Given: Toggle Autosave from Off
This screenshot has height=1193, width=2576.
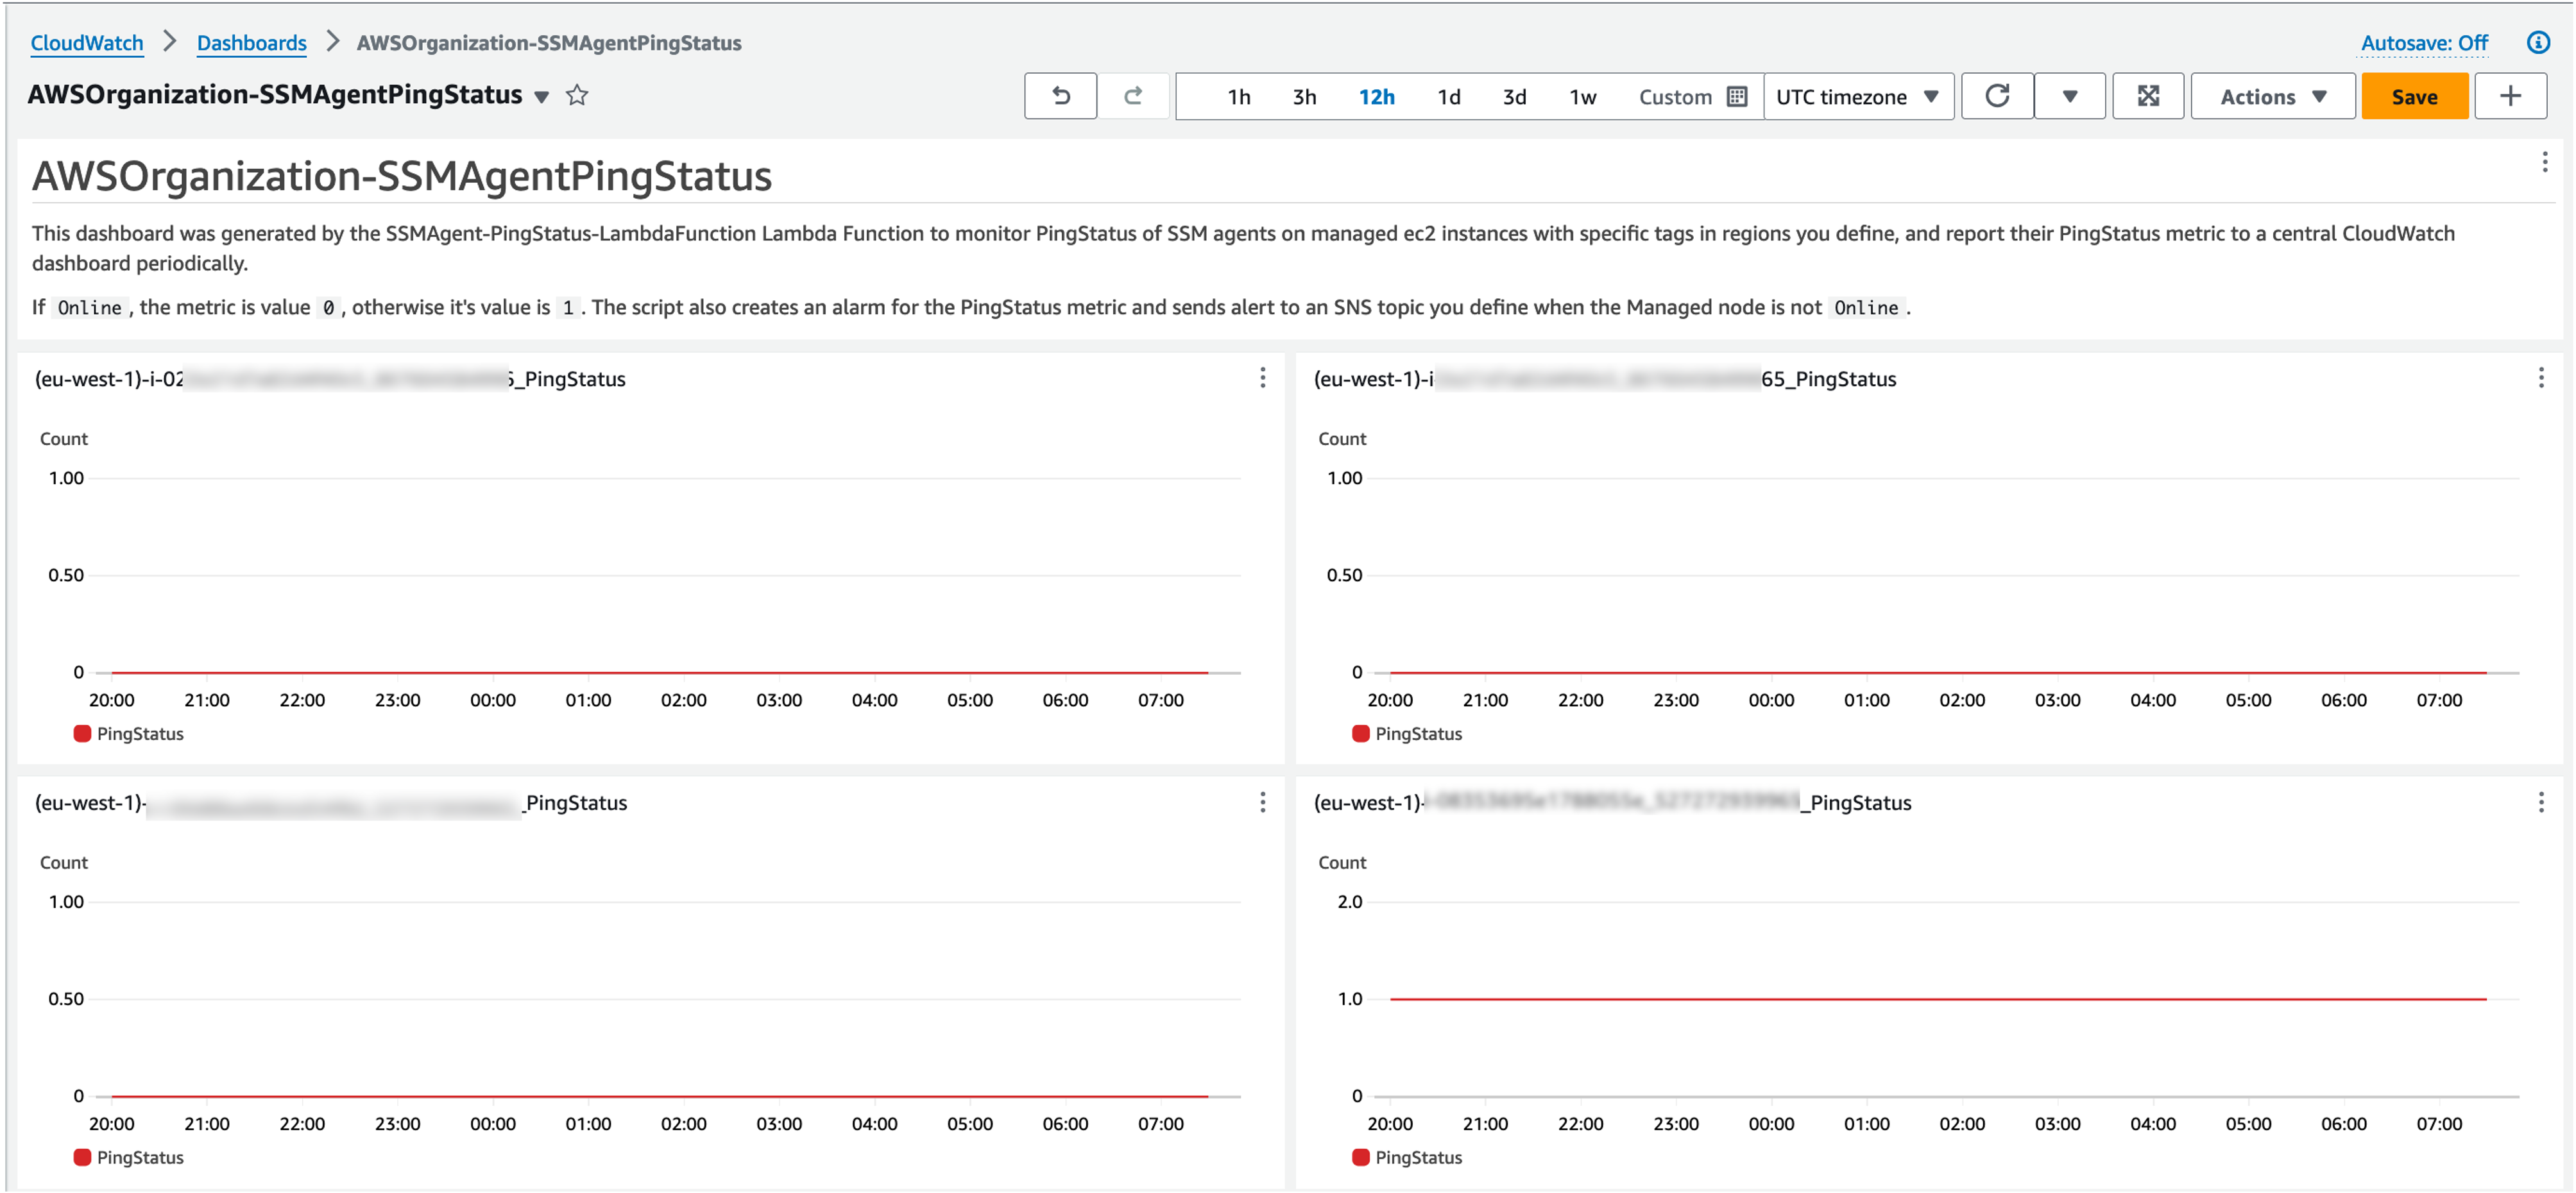Looking at the screenshot, I should (x=2423, y=42).
